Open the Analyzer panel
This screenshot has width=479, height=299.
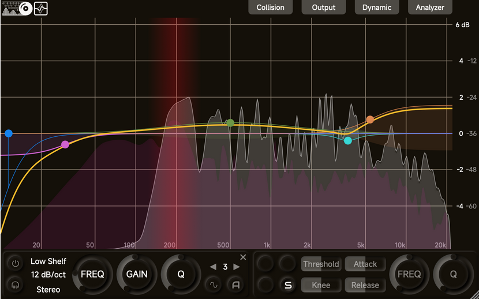point(430,8)
